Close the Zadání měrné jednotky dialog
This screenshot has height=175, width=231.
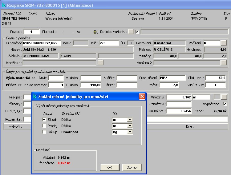tap(142, 97)
